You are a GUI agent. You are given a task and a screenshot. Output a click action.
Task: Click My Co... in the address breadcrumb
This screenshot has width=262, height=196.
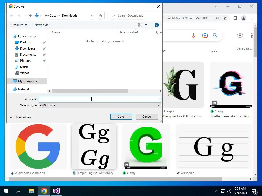click(x=50, y=16)
